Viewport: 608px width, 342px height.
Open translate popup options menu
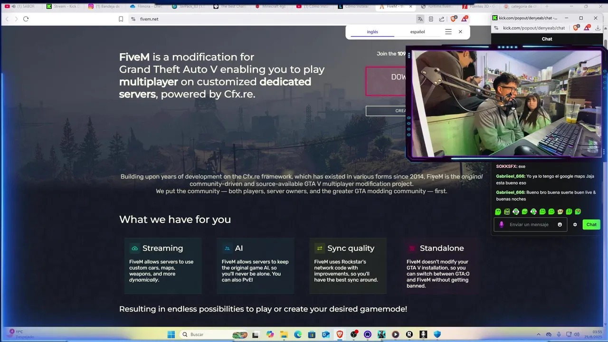(x=448, y=32)
